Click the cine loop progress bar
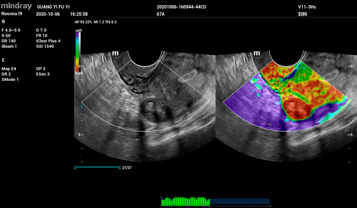The width and height of the screenshot is (357, 208). click(x=97, y=167)
